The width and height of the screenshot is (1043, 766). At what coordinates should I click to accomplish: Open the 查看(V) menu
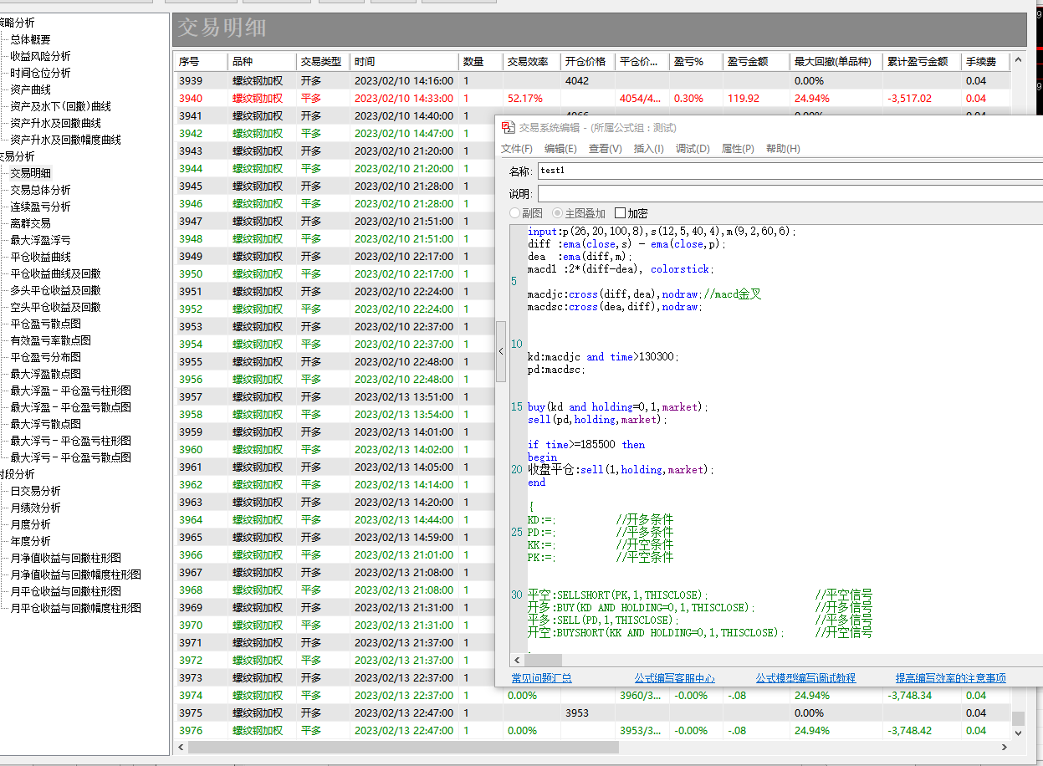605,148
